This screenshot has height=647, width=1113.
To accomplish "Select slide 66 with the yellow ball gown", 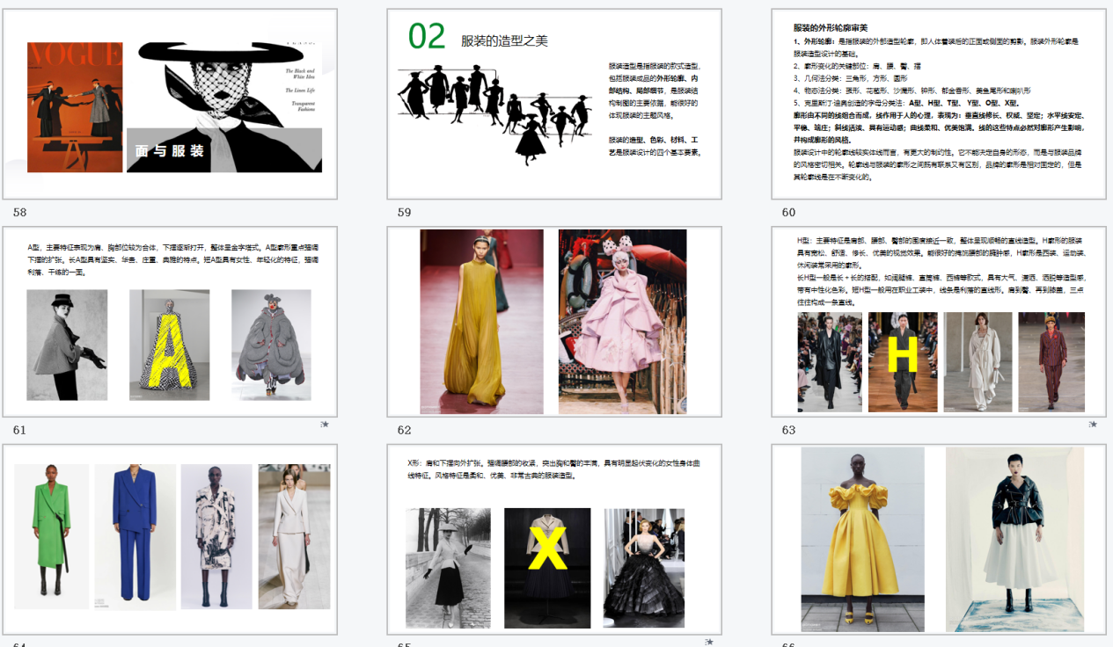I will pos(939,539).
